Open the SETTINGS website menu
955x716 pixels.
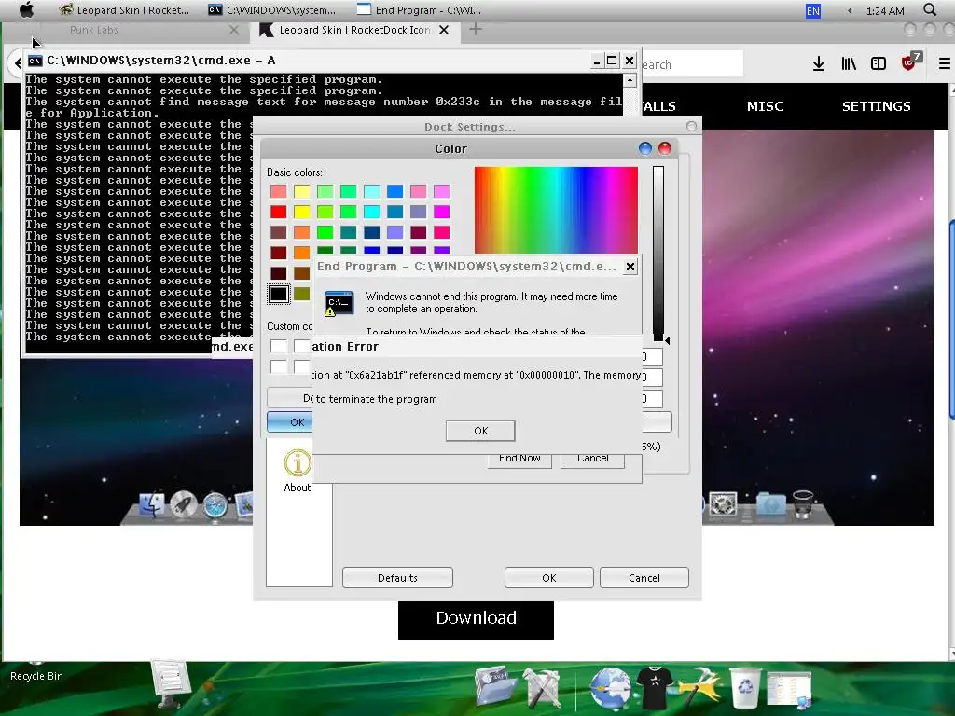click(877, 106)
